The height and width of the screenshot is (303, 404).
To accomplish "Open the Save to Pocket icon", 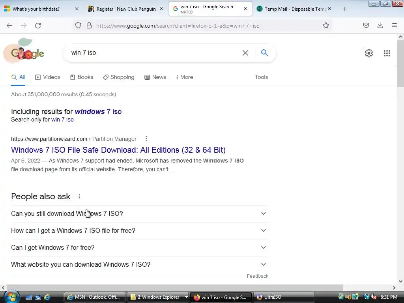I will [366, 25].
